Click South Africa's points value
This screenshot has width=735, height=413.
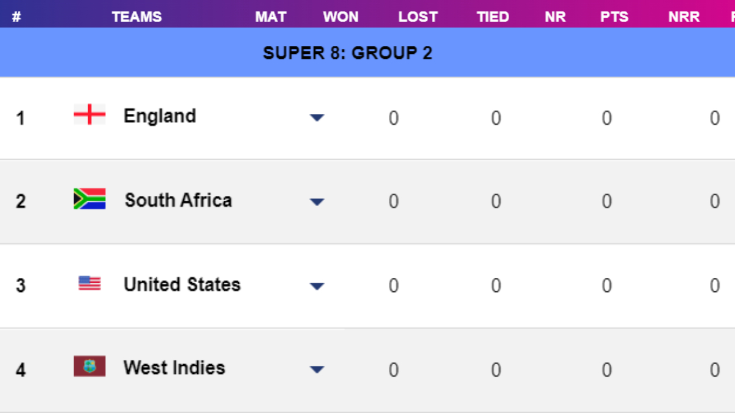click(x=606, y=200)
